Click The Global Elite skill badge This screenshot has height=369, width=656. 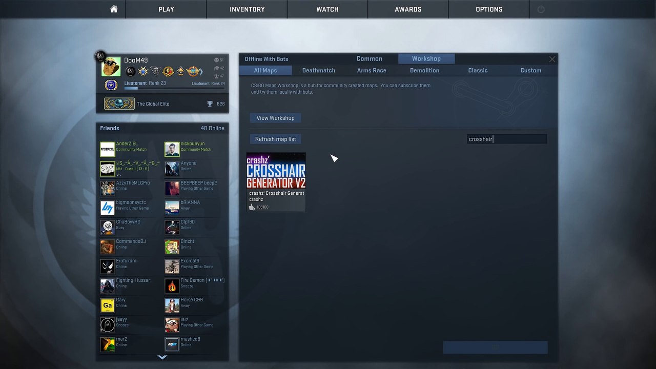(119, 104)
